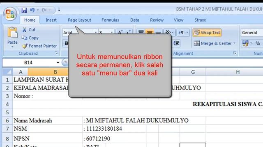Click the Redo arrow icon
This screenshot has width=263, height=147.
click(44, 10)
